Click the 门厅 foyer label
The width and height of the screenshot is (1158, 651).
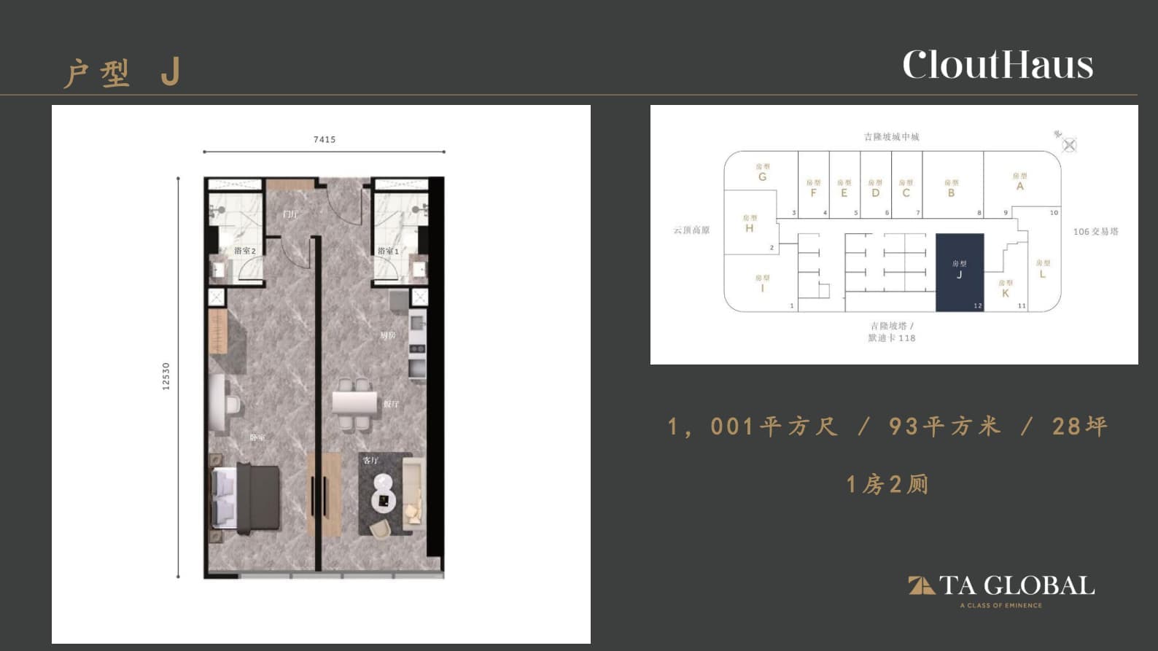(x=290, y=214)
